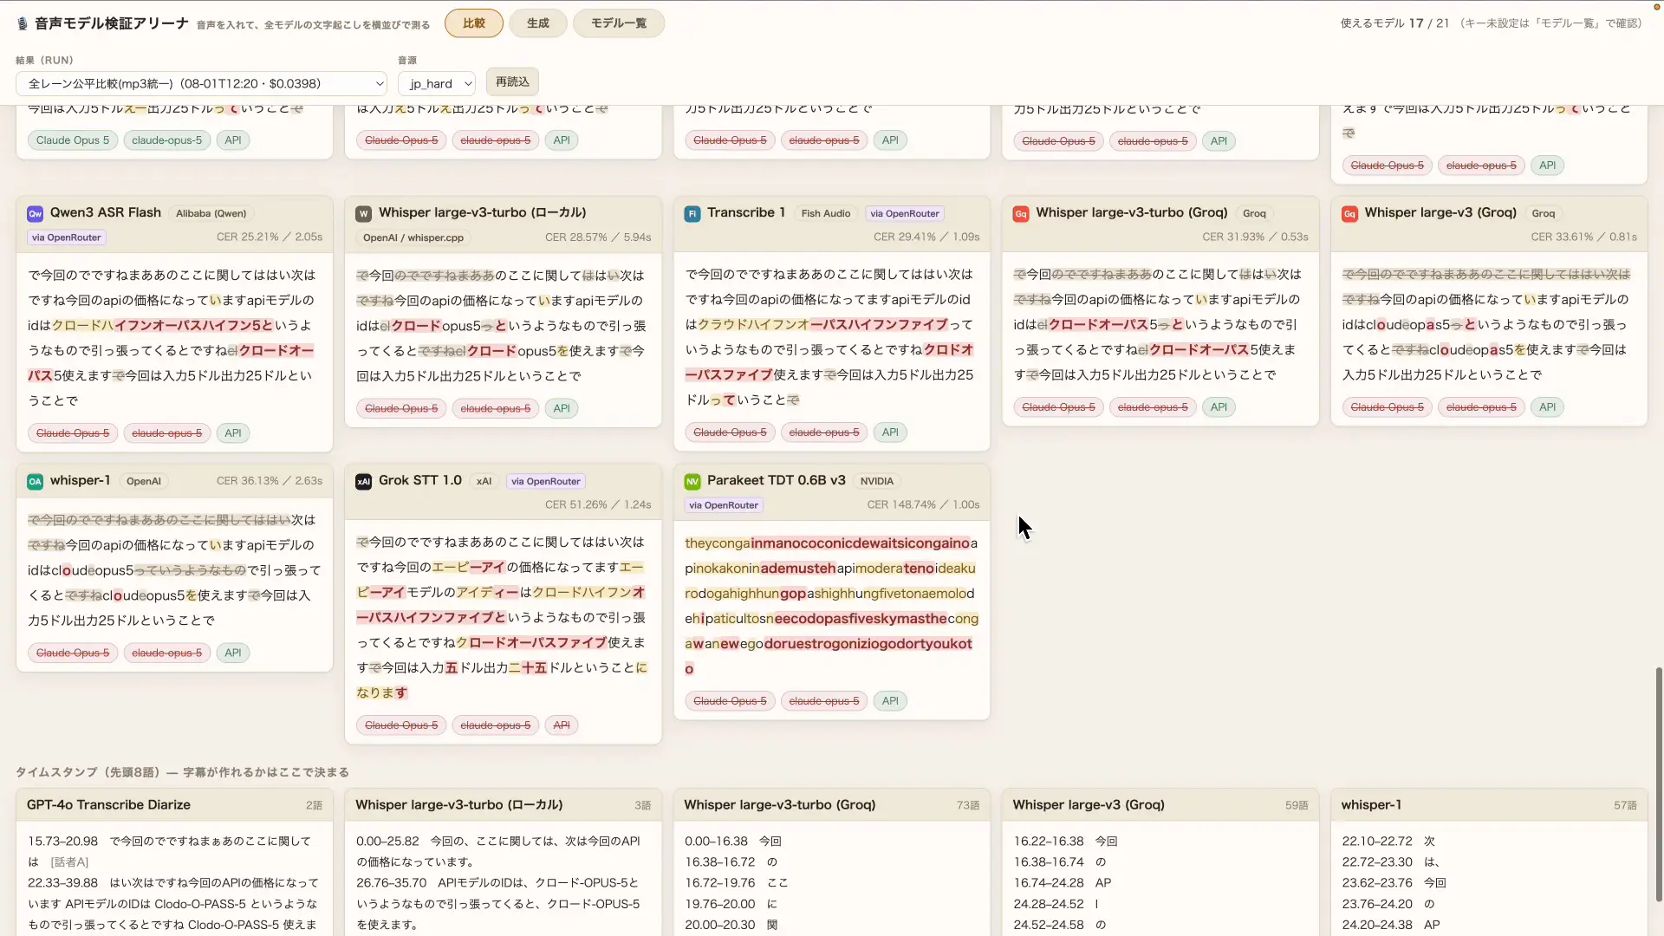The width and height of the screenshot is (1664, 936).
Task: Click the CER 148.74% / 1.00s value
Action: 923,504
